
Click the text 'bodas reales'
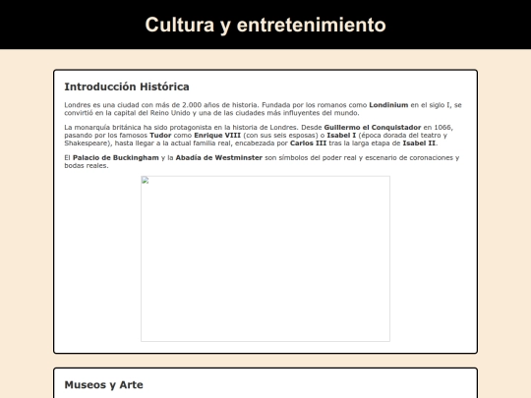(x=86, y=166)
